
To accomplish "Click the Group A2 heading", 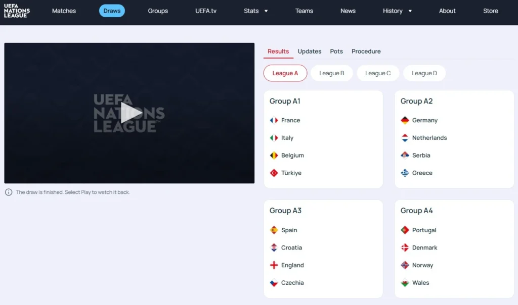I will click(x=416, y=101).
